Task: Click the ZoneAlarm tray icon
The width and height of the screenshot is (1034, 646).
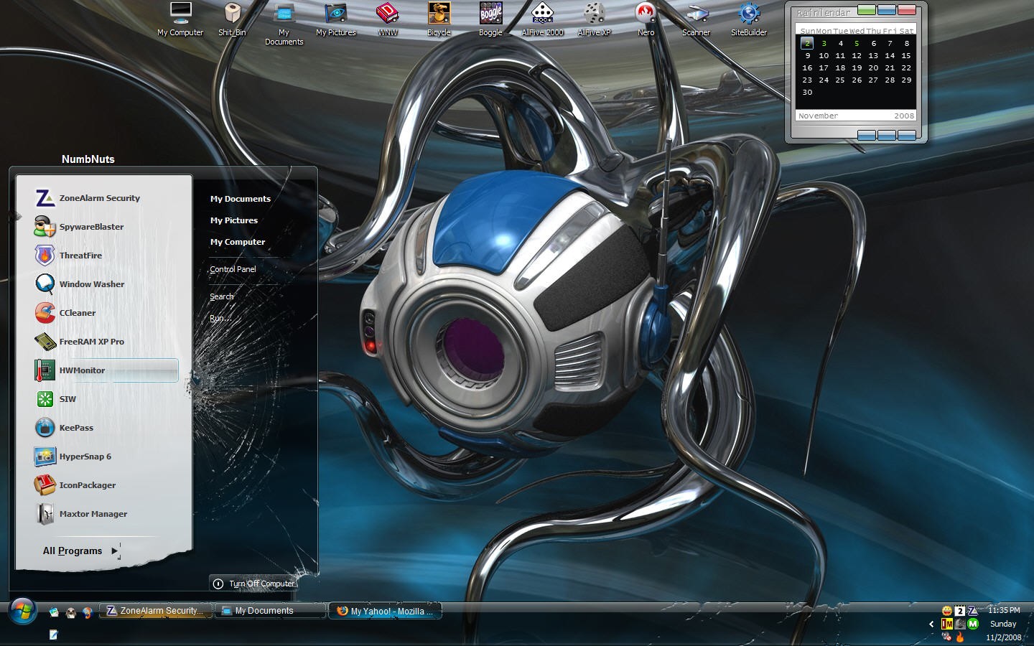Action: [x=972, y=611]
